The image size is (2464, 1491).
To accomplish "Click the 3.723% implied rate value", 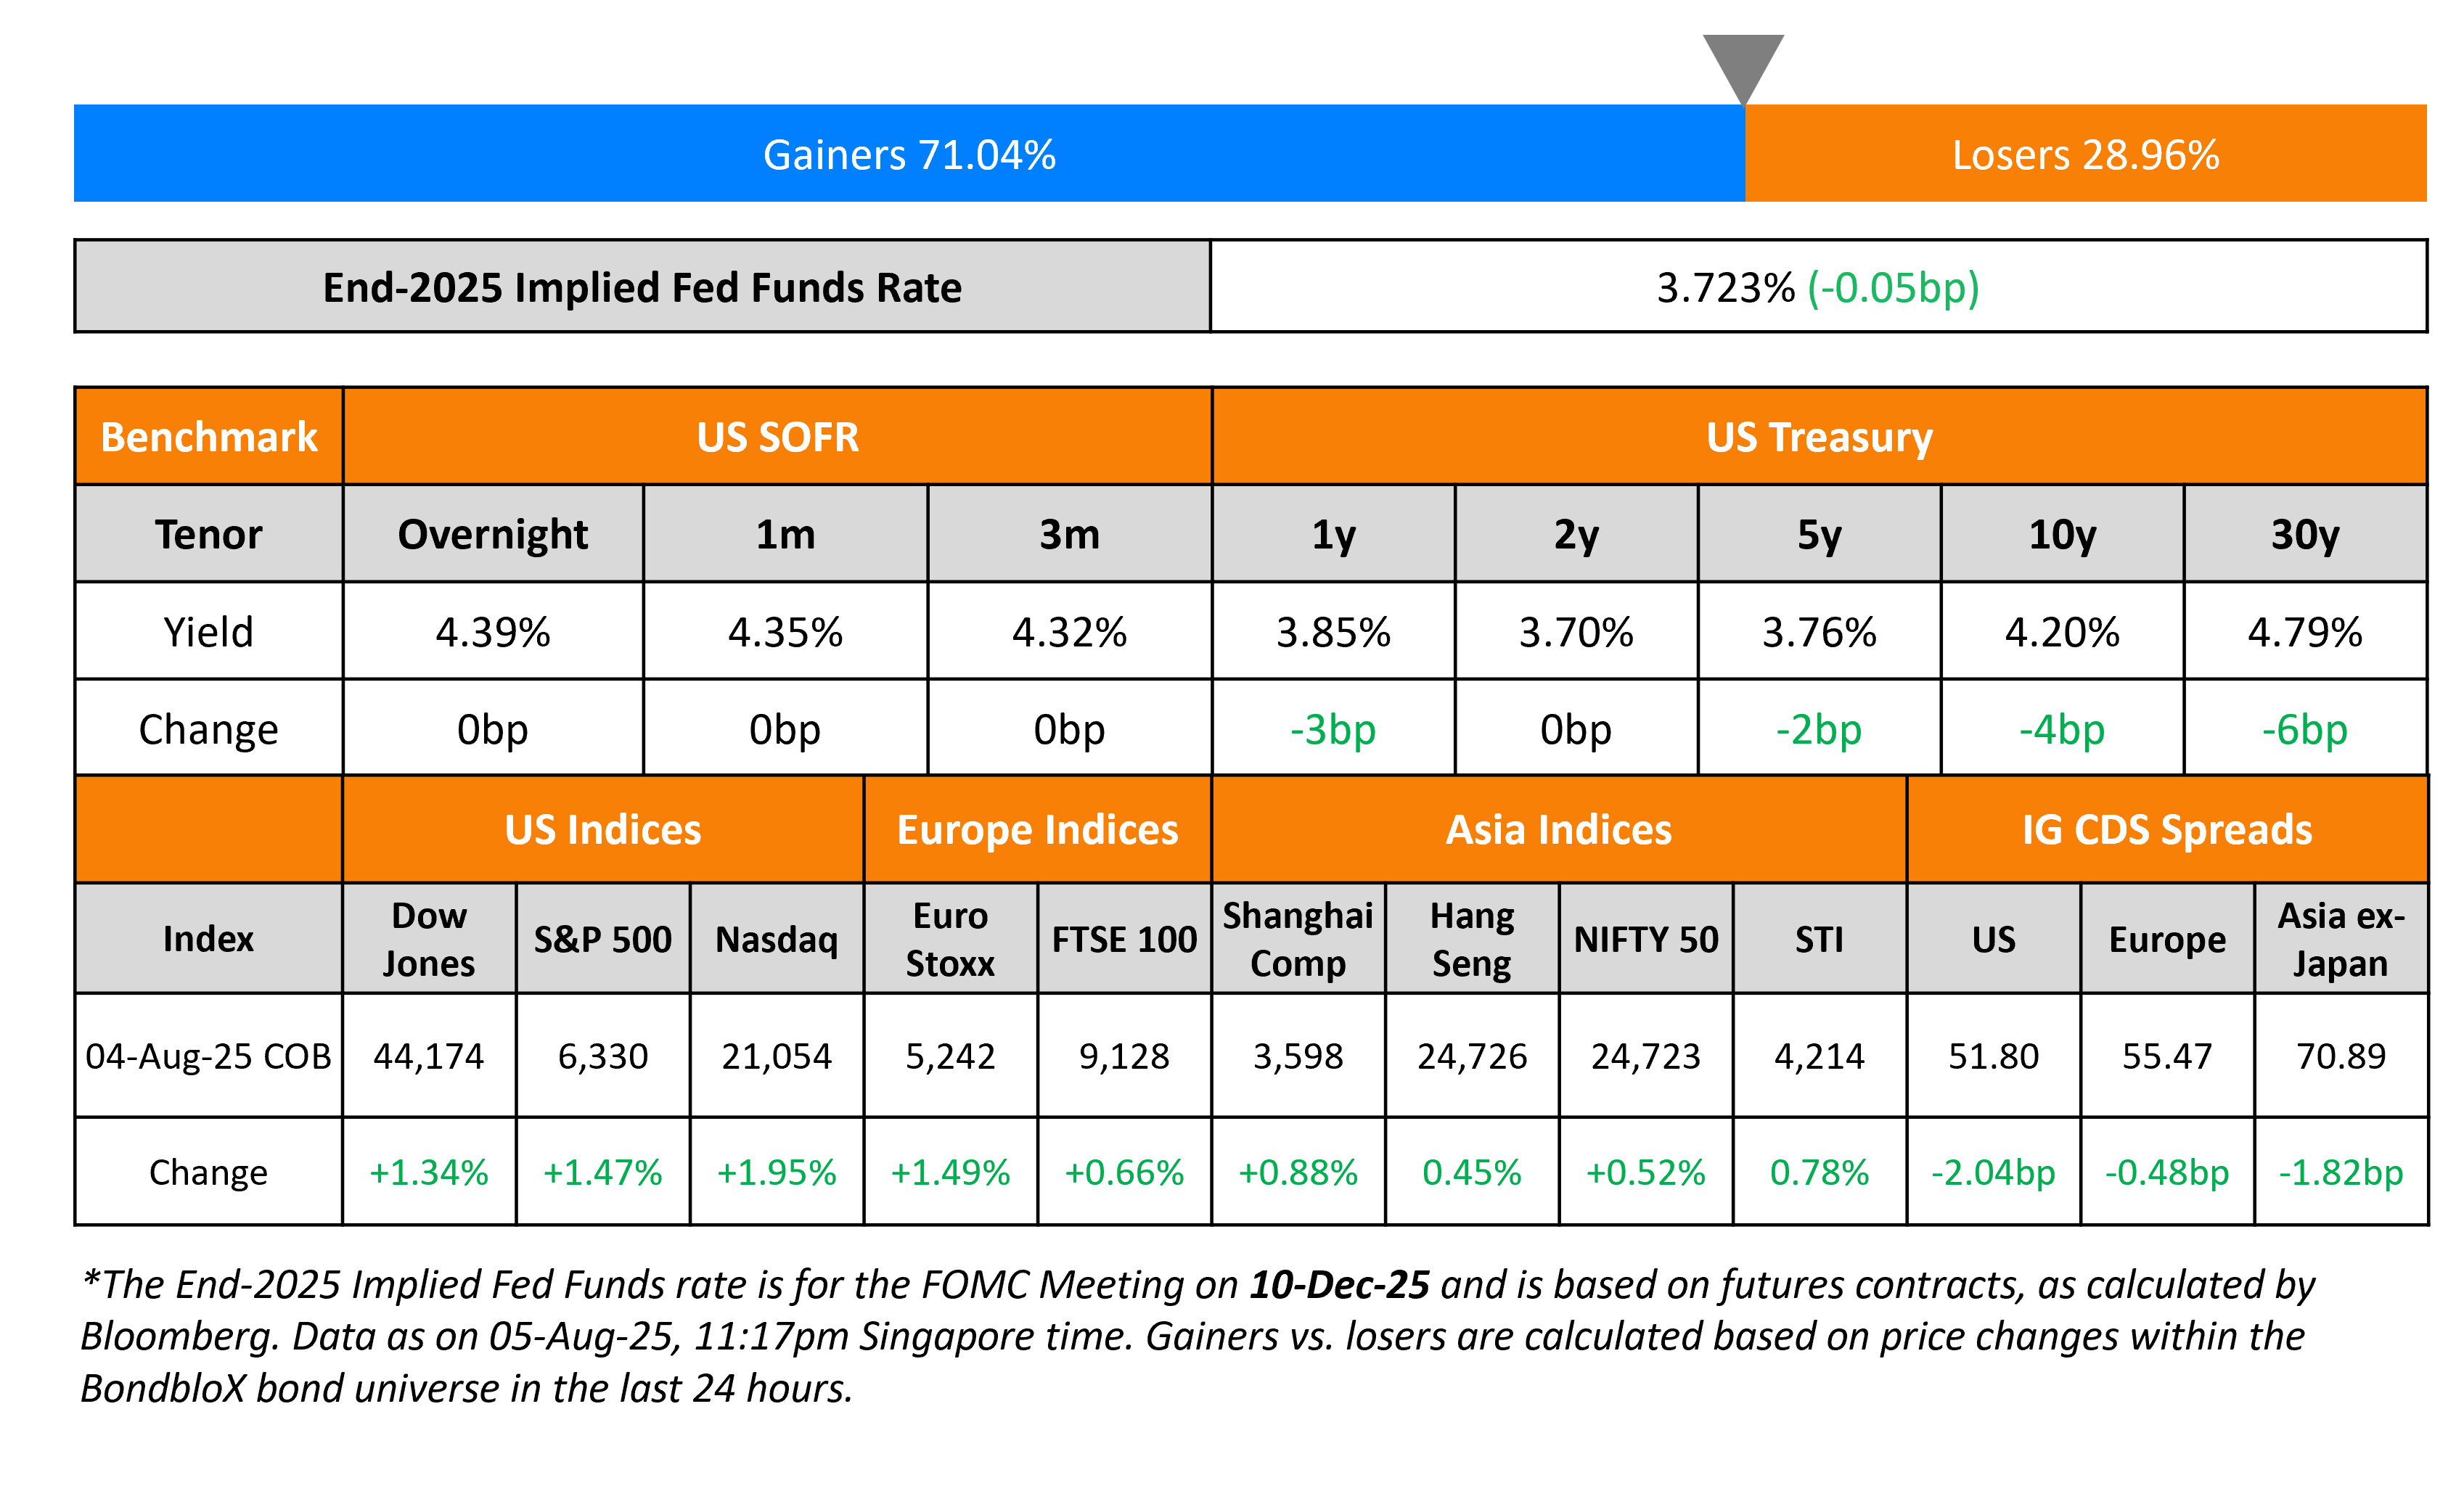I will (1725, 288).
